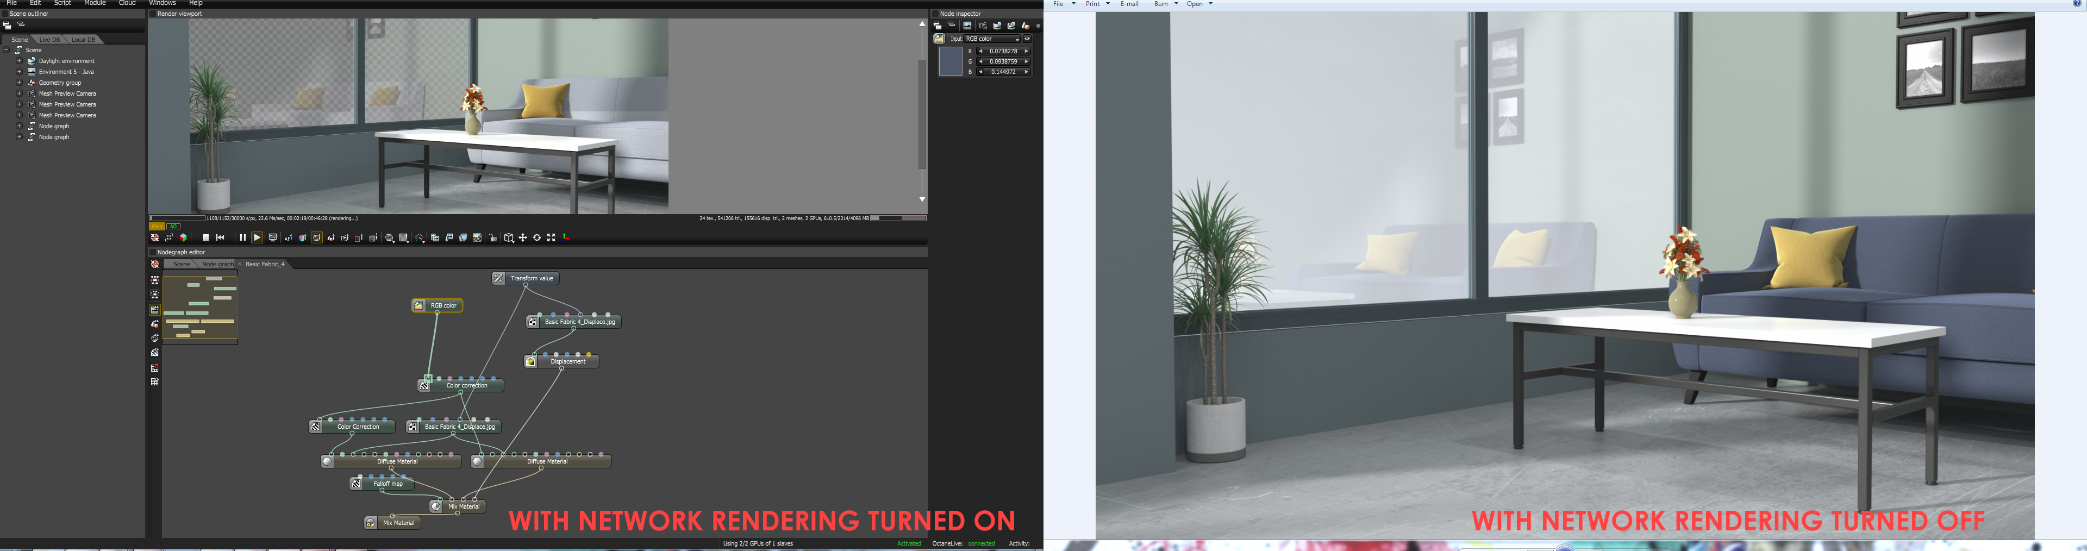Click copy render to clipboard icon
This screenshot has width=2087, height=551.
coord(435,237)
